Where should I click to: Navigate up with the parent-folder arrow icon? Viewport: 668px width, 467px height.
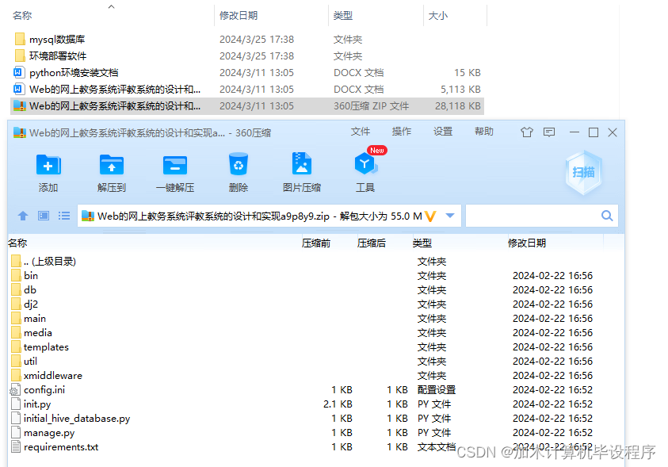pyautogui.click(x=22, y=215)
